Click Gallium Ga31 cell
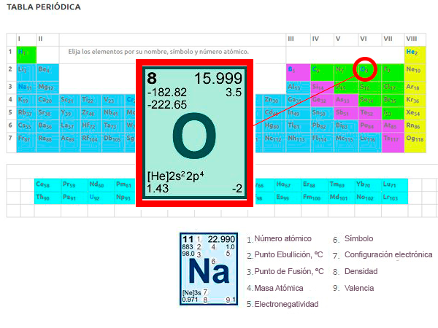 pyautogui.click(x=298, y=101)
